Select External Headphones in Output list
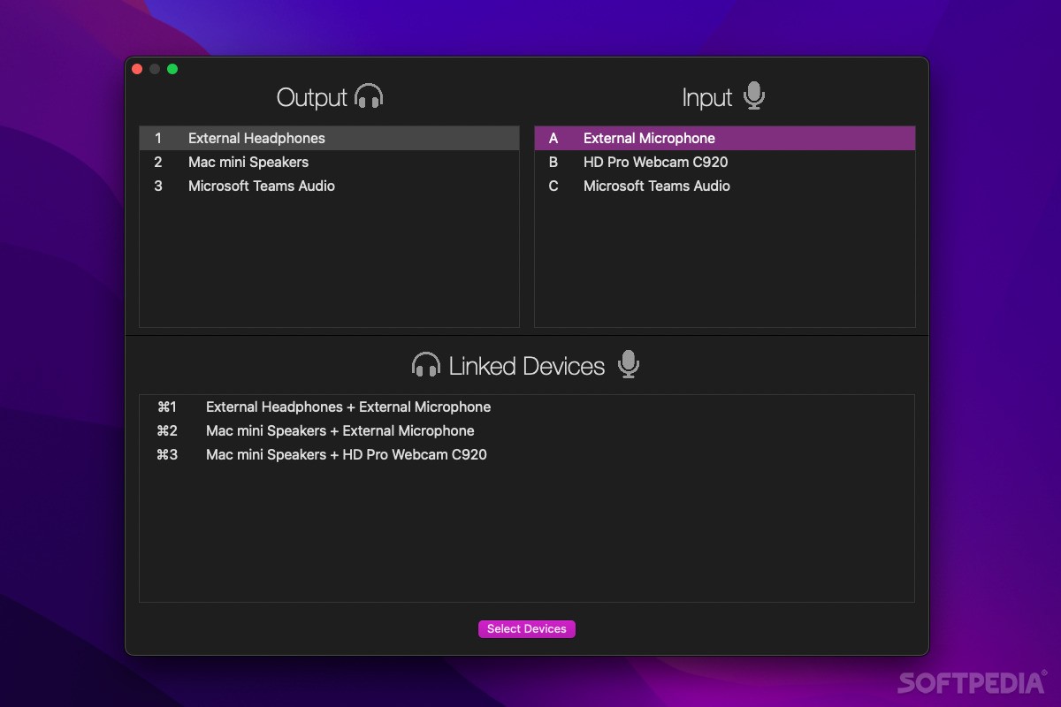 click(329, 139)
